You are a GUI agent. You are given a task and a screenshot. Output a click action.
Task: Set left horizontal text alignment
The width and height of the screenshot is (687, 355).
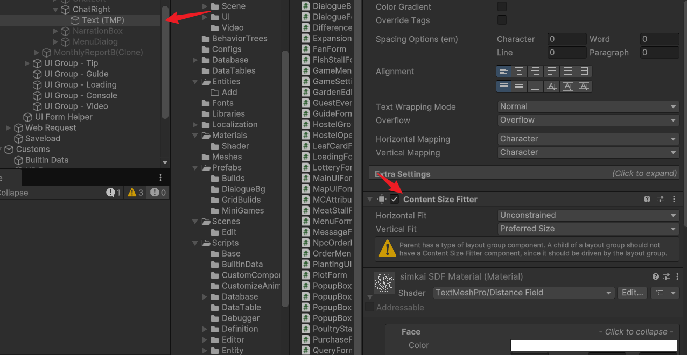503,71
